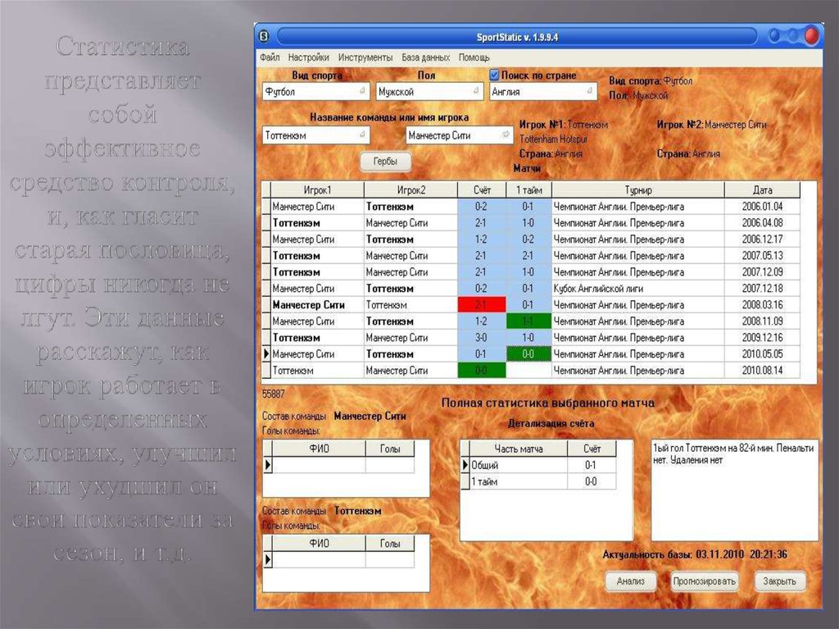Toggle the 'Поиск по стране' checkbox
This screenshot has height=629, width=839.
[494, 75]
